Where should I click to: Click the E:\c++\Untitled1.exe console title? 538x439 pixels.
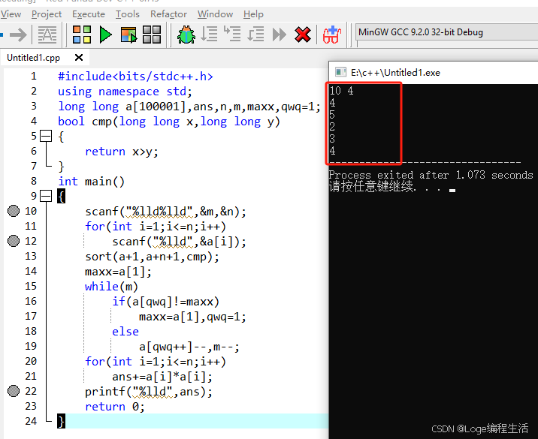click(x=395, y=73)
